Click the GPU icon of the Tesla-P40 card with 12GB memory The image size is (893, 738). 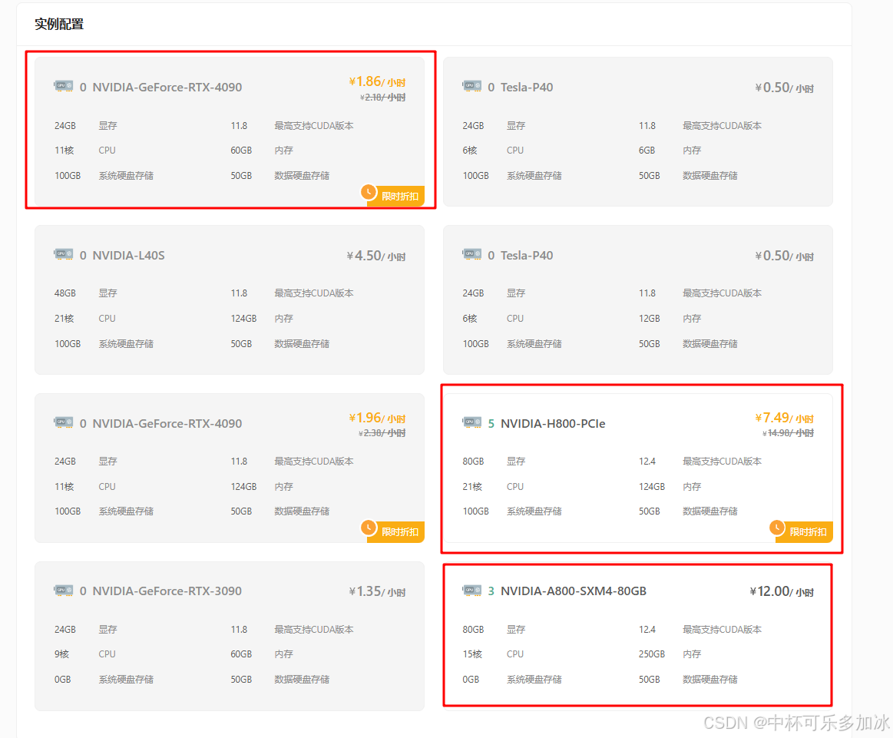(x=472, y=254)
